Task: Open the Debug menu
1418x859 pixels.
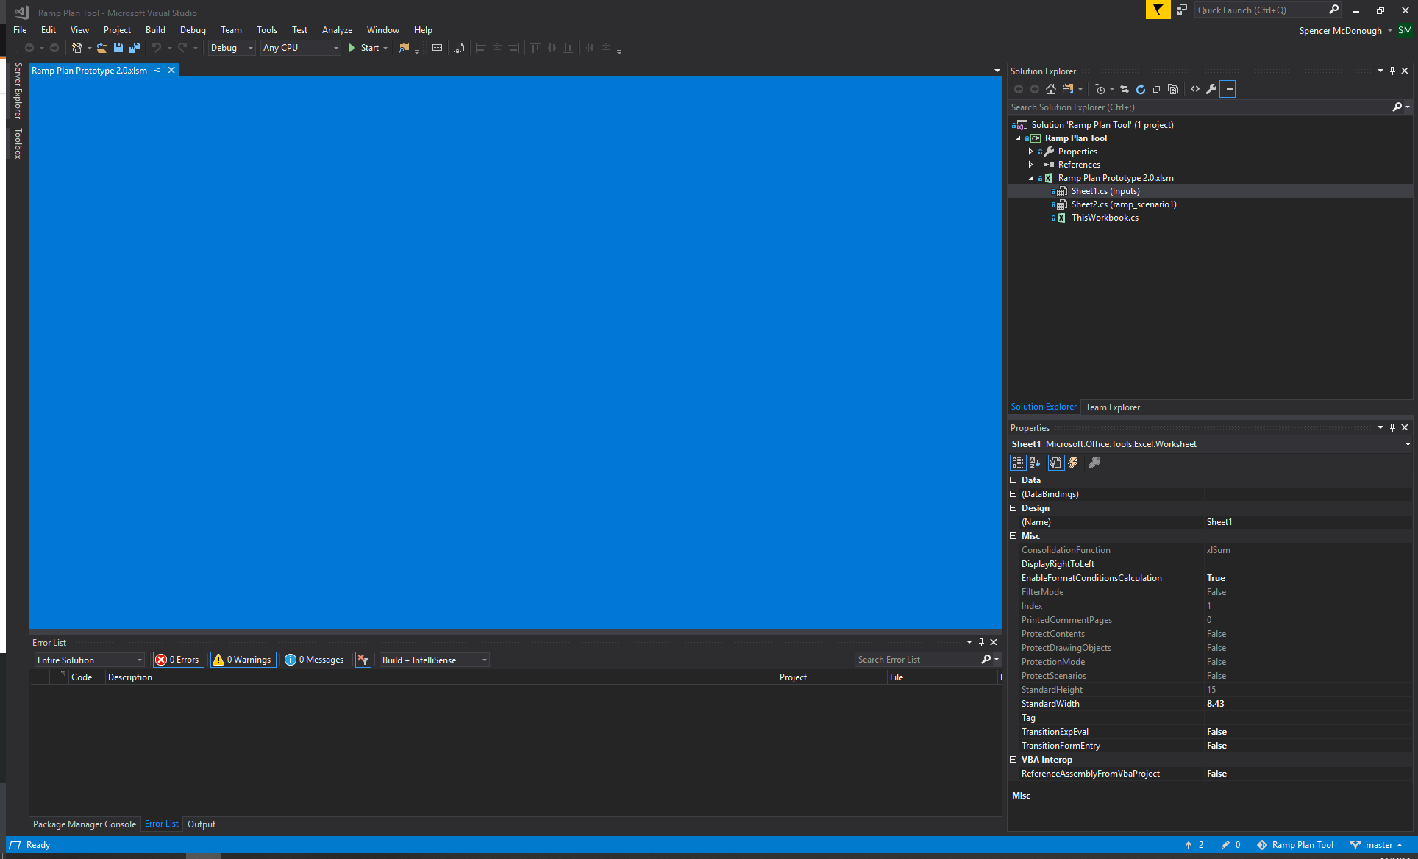Action: click(193, 29)
